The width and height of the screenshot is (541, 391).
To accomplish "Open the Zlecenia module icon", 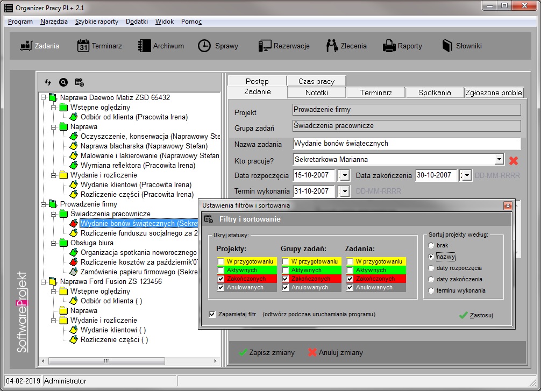I will click(332, 46).
